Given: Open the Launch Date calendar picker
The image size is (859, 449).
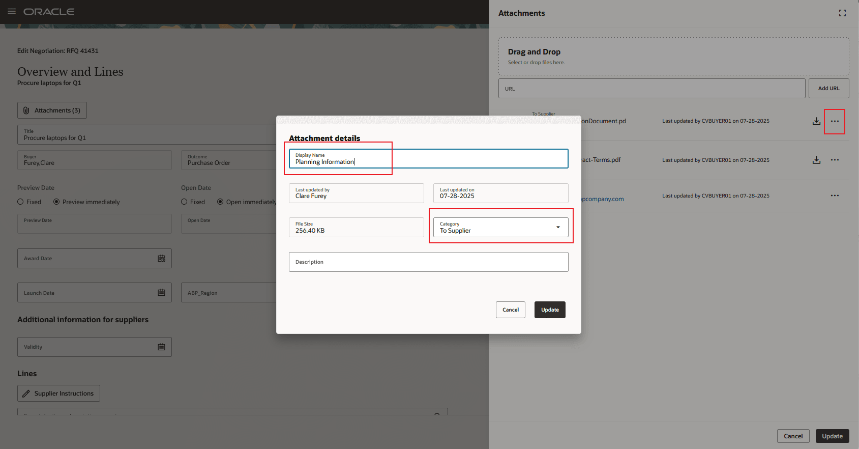Looking at the screenshot, I should 161,293.
